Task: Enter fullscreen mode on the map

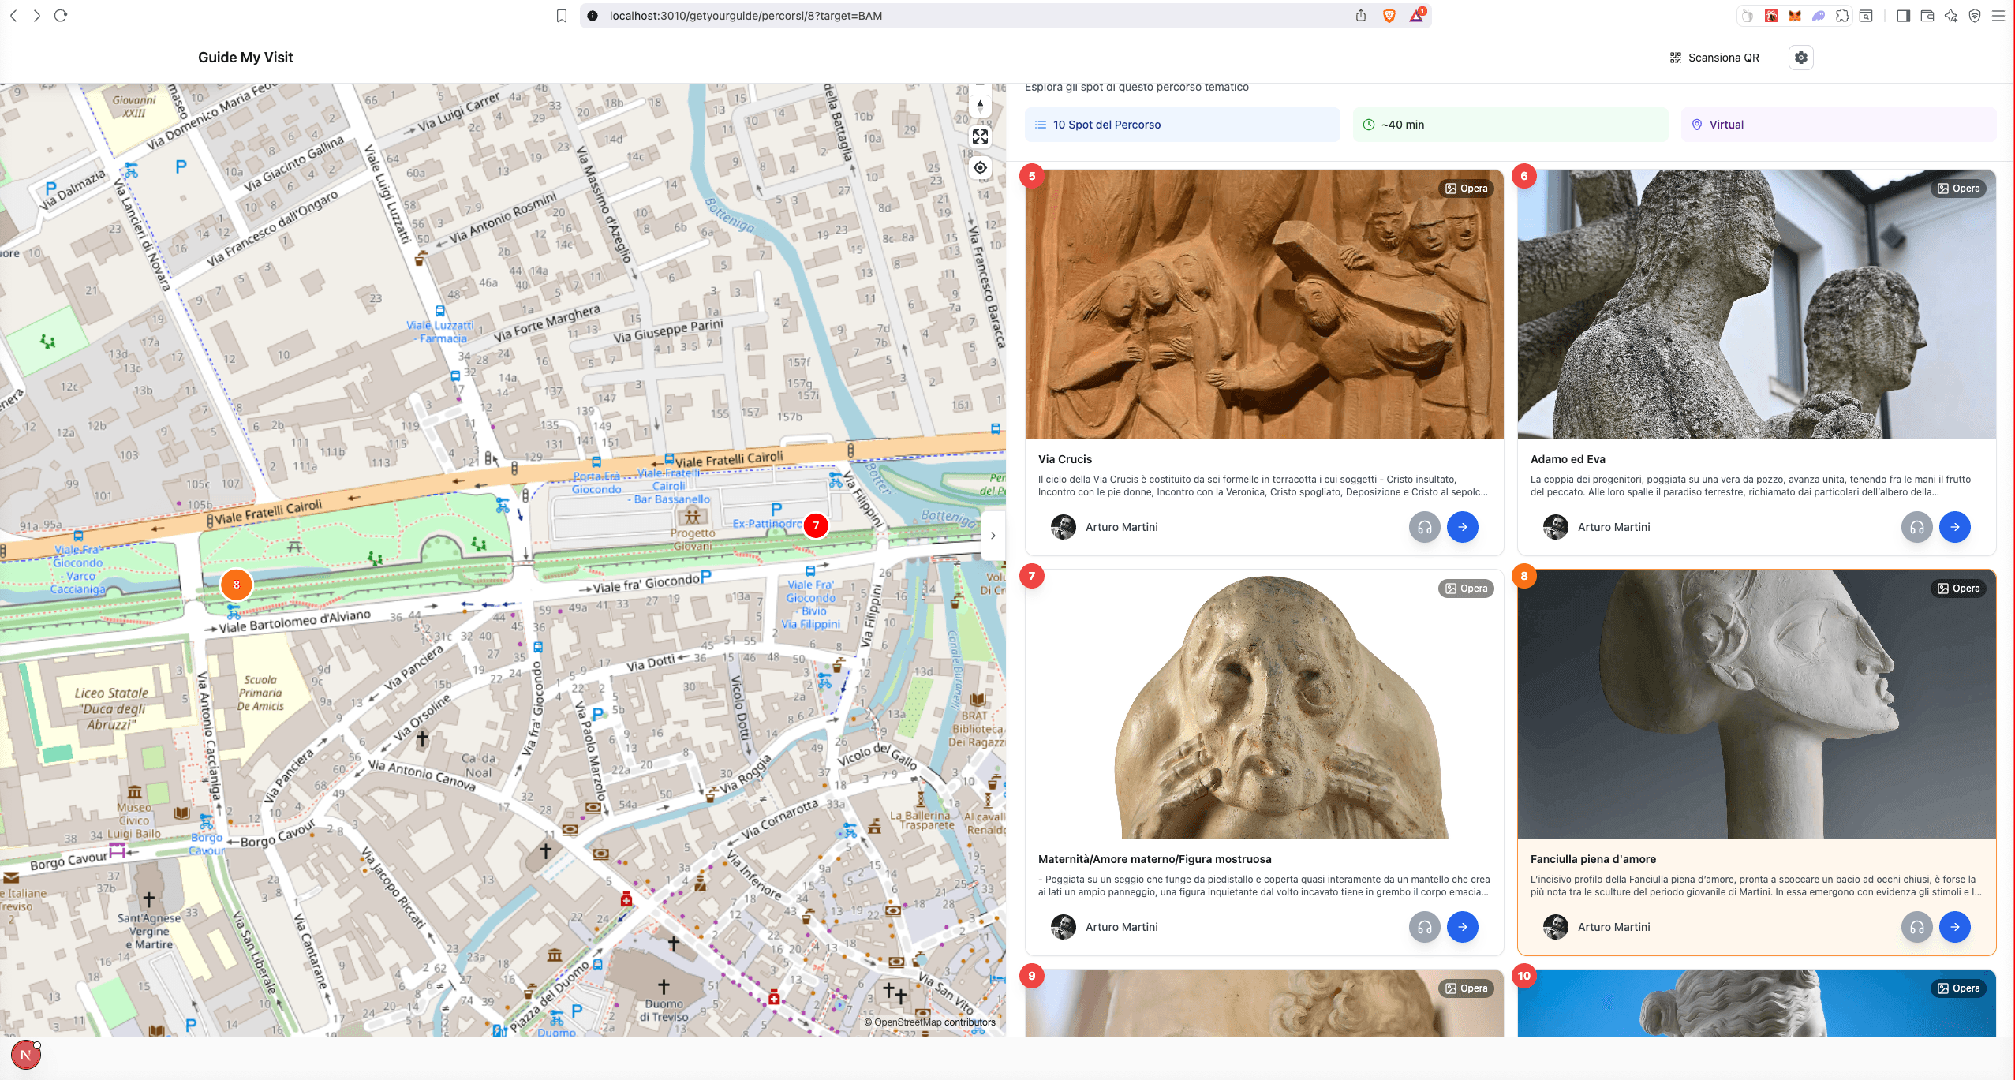Action: pyautogui.click(x=980, y=137)
